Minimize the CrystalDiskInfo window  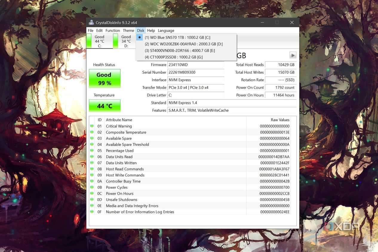pos(262,23)
